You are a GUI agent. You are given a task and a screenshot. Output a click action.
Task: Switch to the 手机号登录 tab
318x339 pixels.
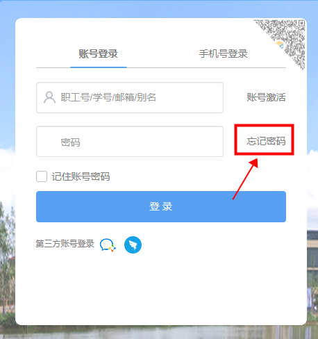click(x=224, y=53)
